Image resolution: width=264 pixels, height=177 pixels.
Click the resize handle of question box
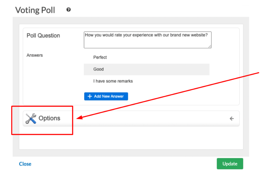[x=210, y=46]
